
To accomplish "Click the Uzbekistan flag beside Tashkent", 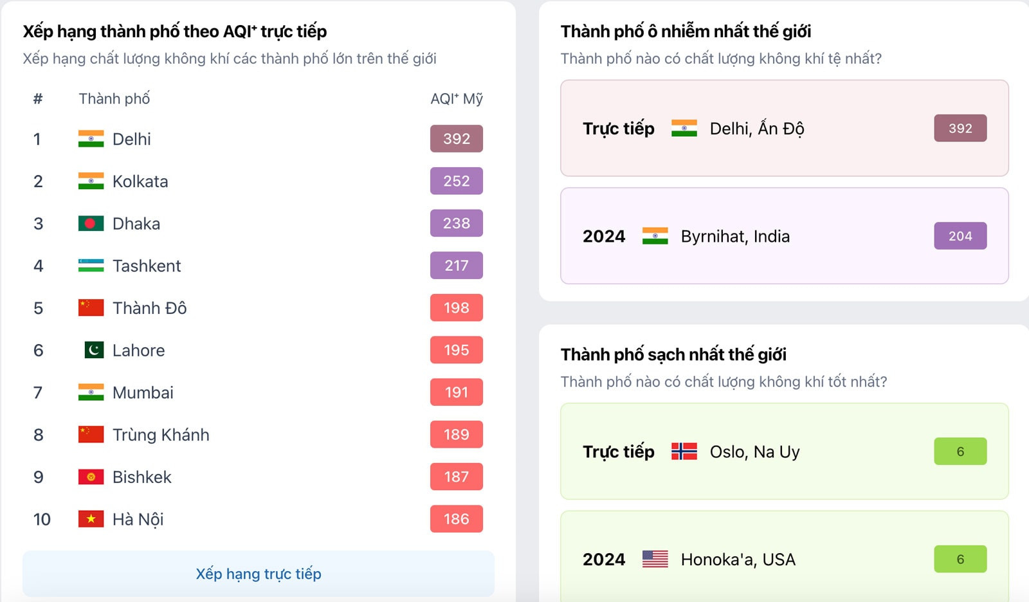I will (x=91, y=266).
